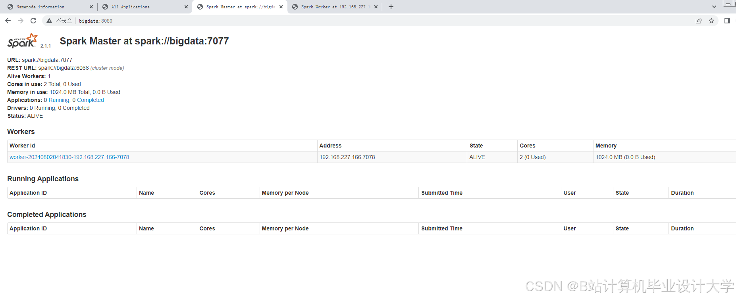The height and width of the screenshot is (299, 736).
Task: Share this page using the share icon
Action: (x=699, y=21)
